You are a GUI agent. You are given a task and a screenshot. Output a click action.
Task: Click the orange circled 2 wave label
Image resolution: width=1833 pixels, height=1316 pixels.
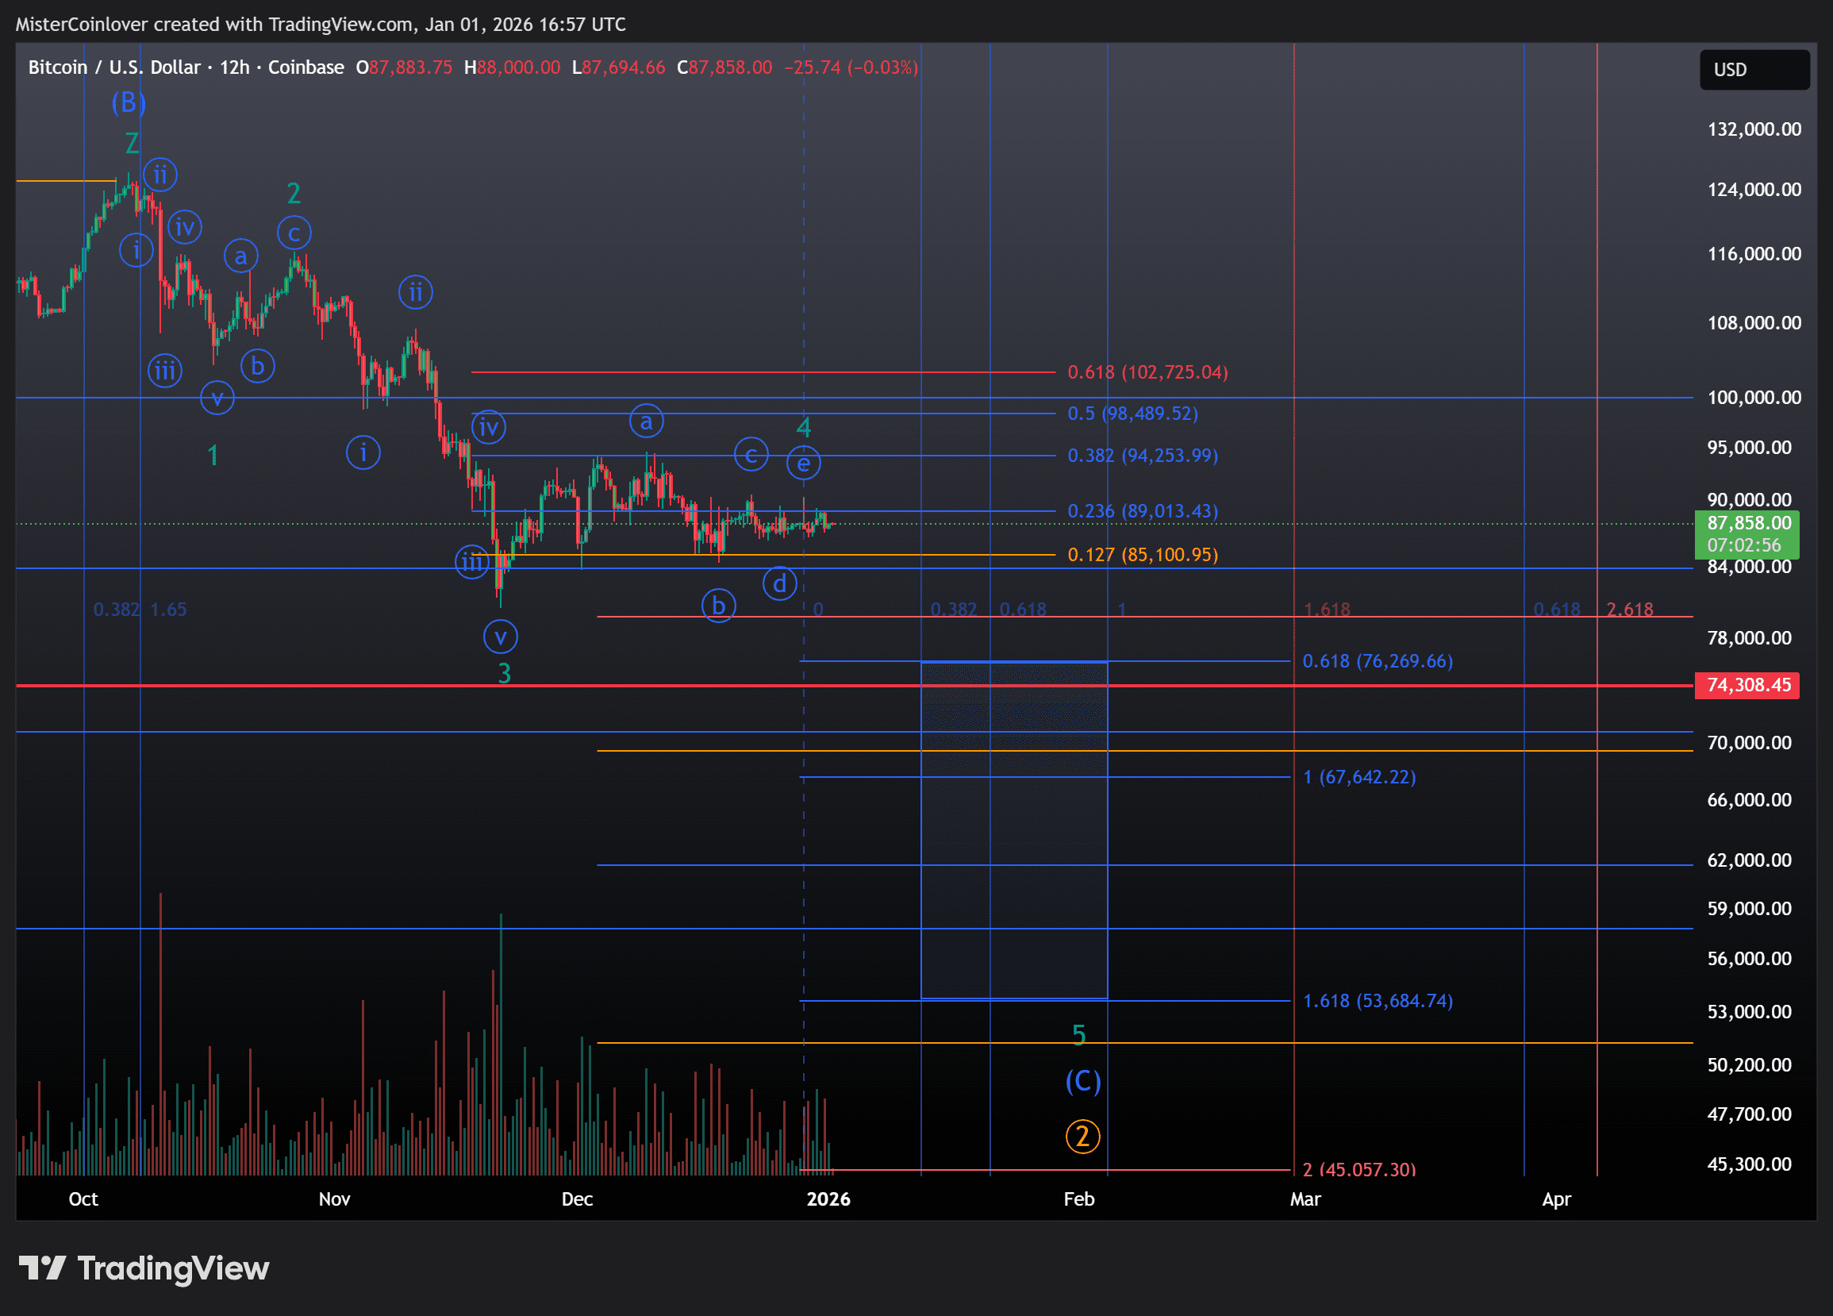[1082, 1137]
